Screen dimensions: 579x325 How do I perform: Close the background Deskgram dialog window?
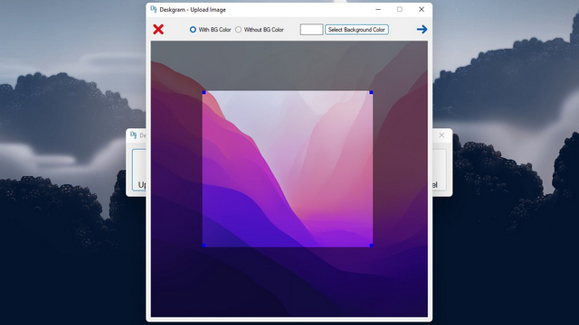pos(441,135)
